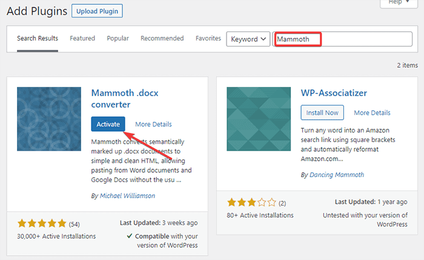Focus the plugin search field containing Mammoth
The width and height of the screenshot is (424, 260).
342,39
